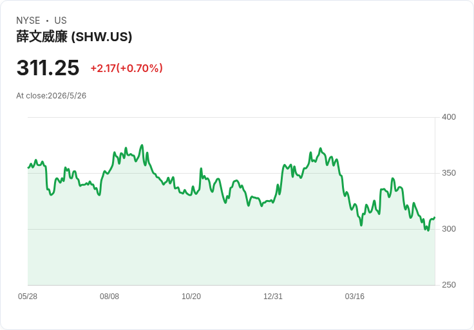Click the 250 y-axis value label

pyautogui.click(x=449, y=285)
